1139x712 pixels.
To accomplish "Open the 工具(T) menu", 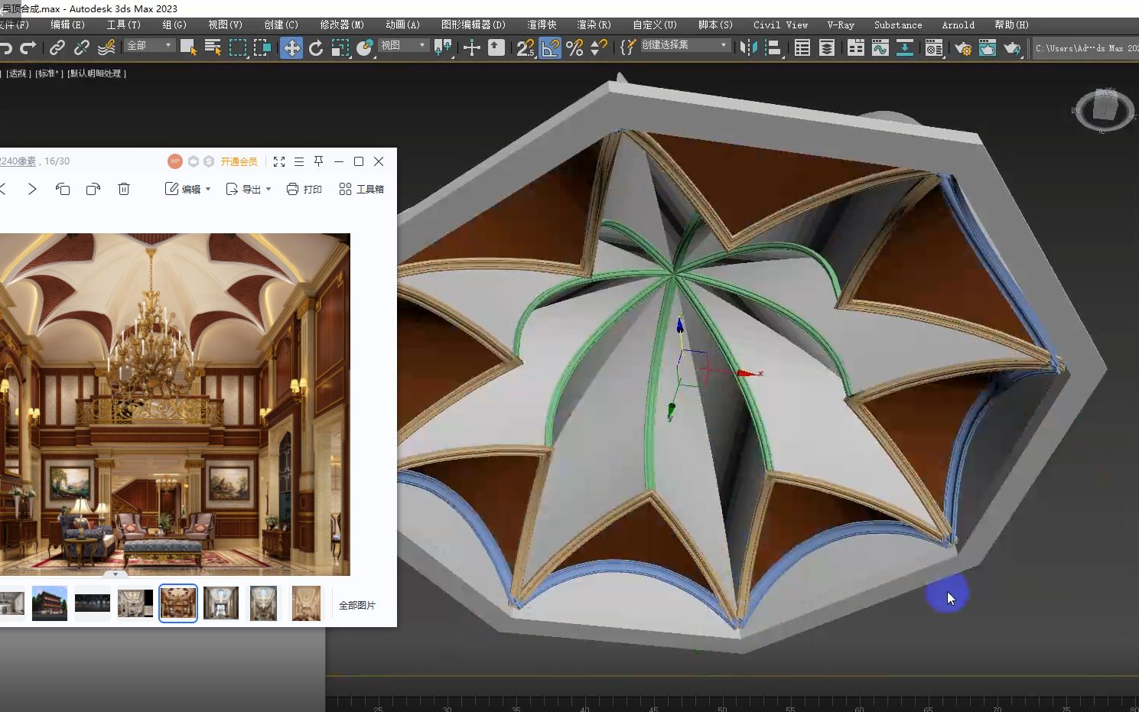I will tap(123, 24).
